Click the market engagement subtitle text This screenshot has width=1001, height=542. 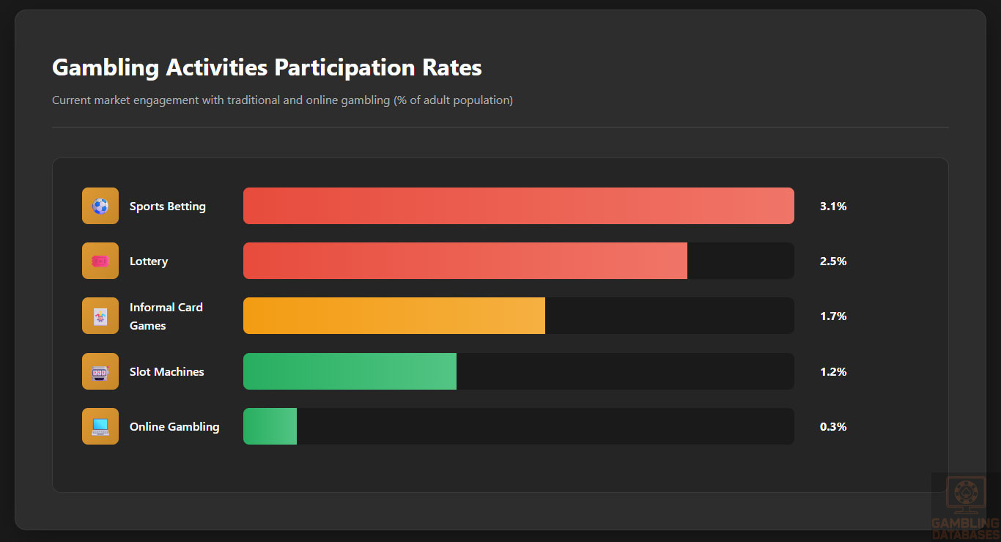(x=282, y=100)
